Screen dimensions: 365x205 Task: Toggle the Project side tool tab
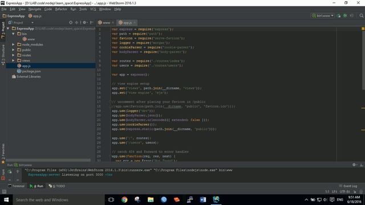[3, 30]
